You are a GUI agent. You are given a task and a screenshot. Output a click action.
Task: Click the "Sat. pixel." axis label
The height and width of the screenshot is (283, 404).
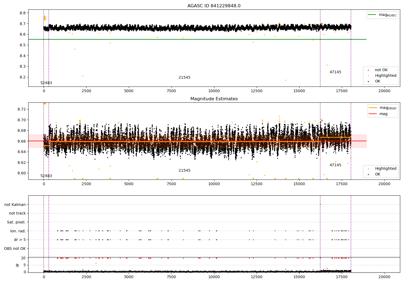tap(16, 222)
